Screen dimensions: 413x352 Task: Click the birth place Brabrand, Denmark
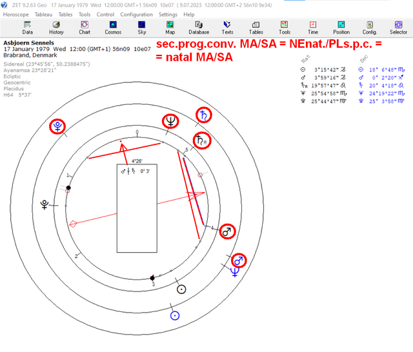click(x=30, y=55)
